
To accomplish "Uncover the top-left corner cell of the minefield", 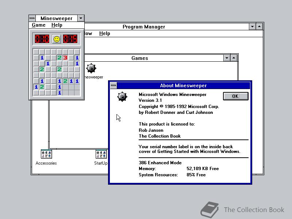I will point(36,52).
